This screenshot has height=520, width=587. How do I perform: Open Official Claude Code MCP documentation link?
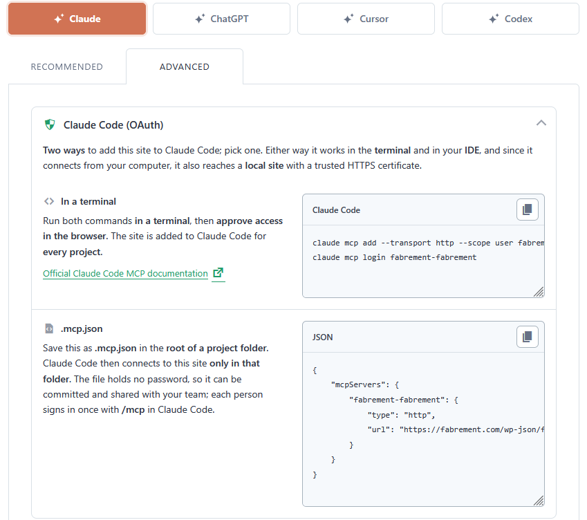click(x=125, y=274)
